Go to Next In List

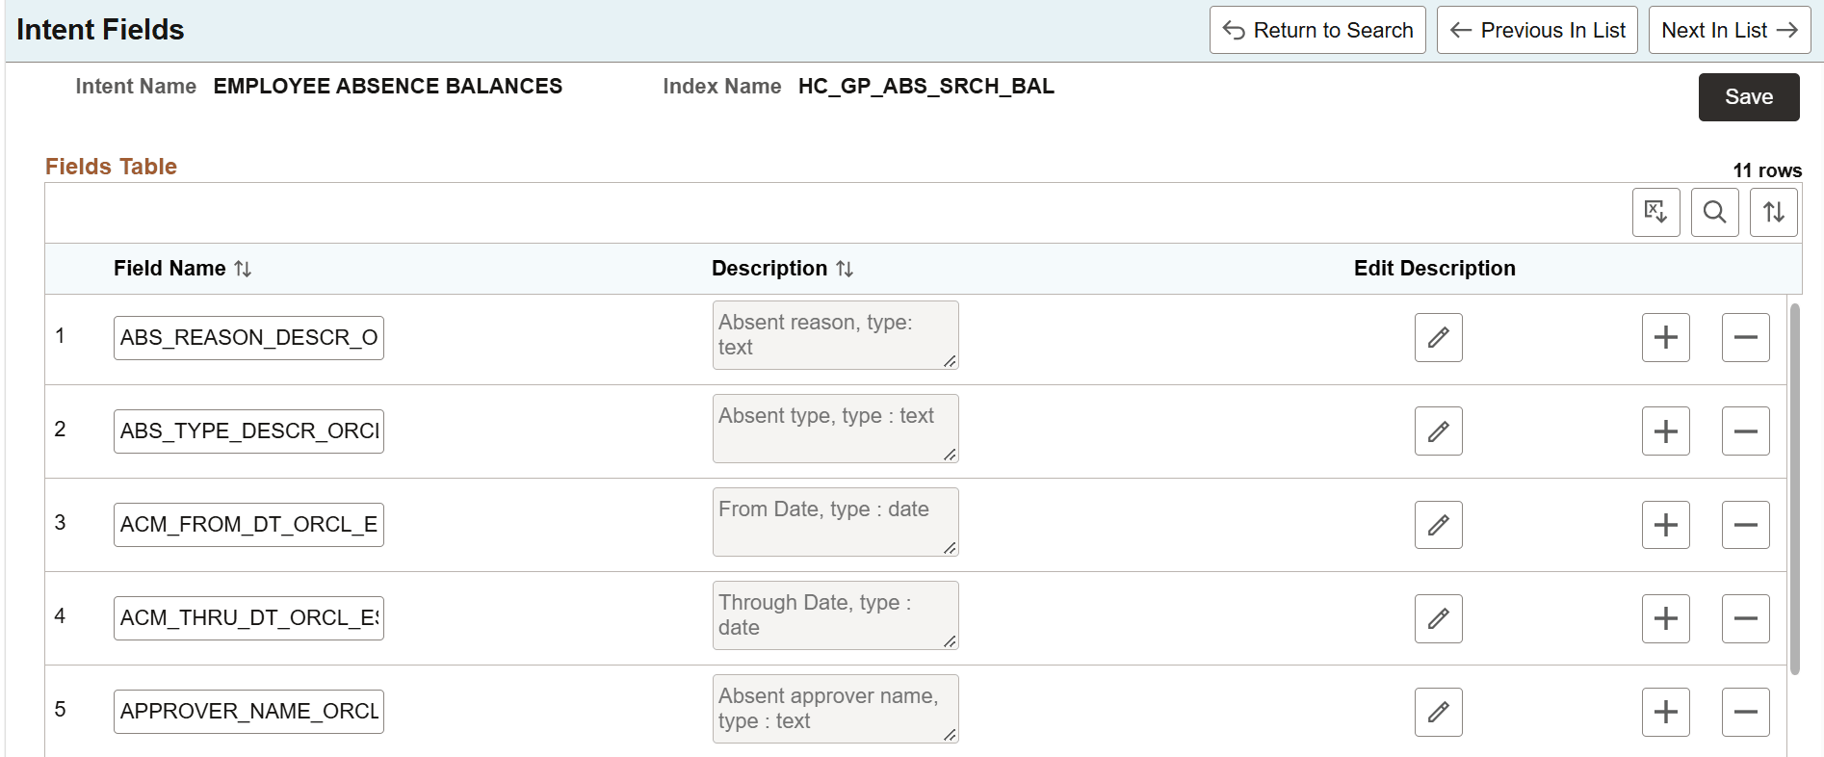pos(1730,30)
